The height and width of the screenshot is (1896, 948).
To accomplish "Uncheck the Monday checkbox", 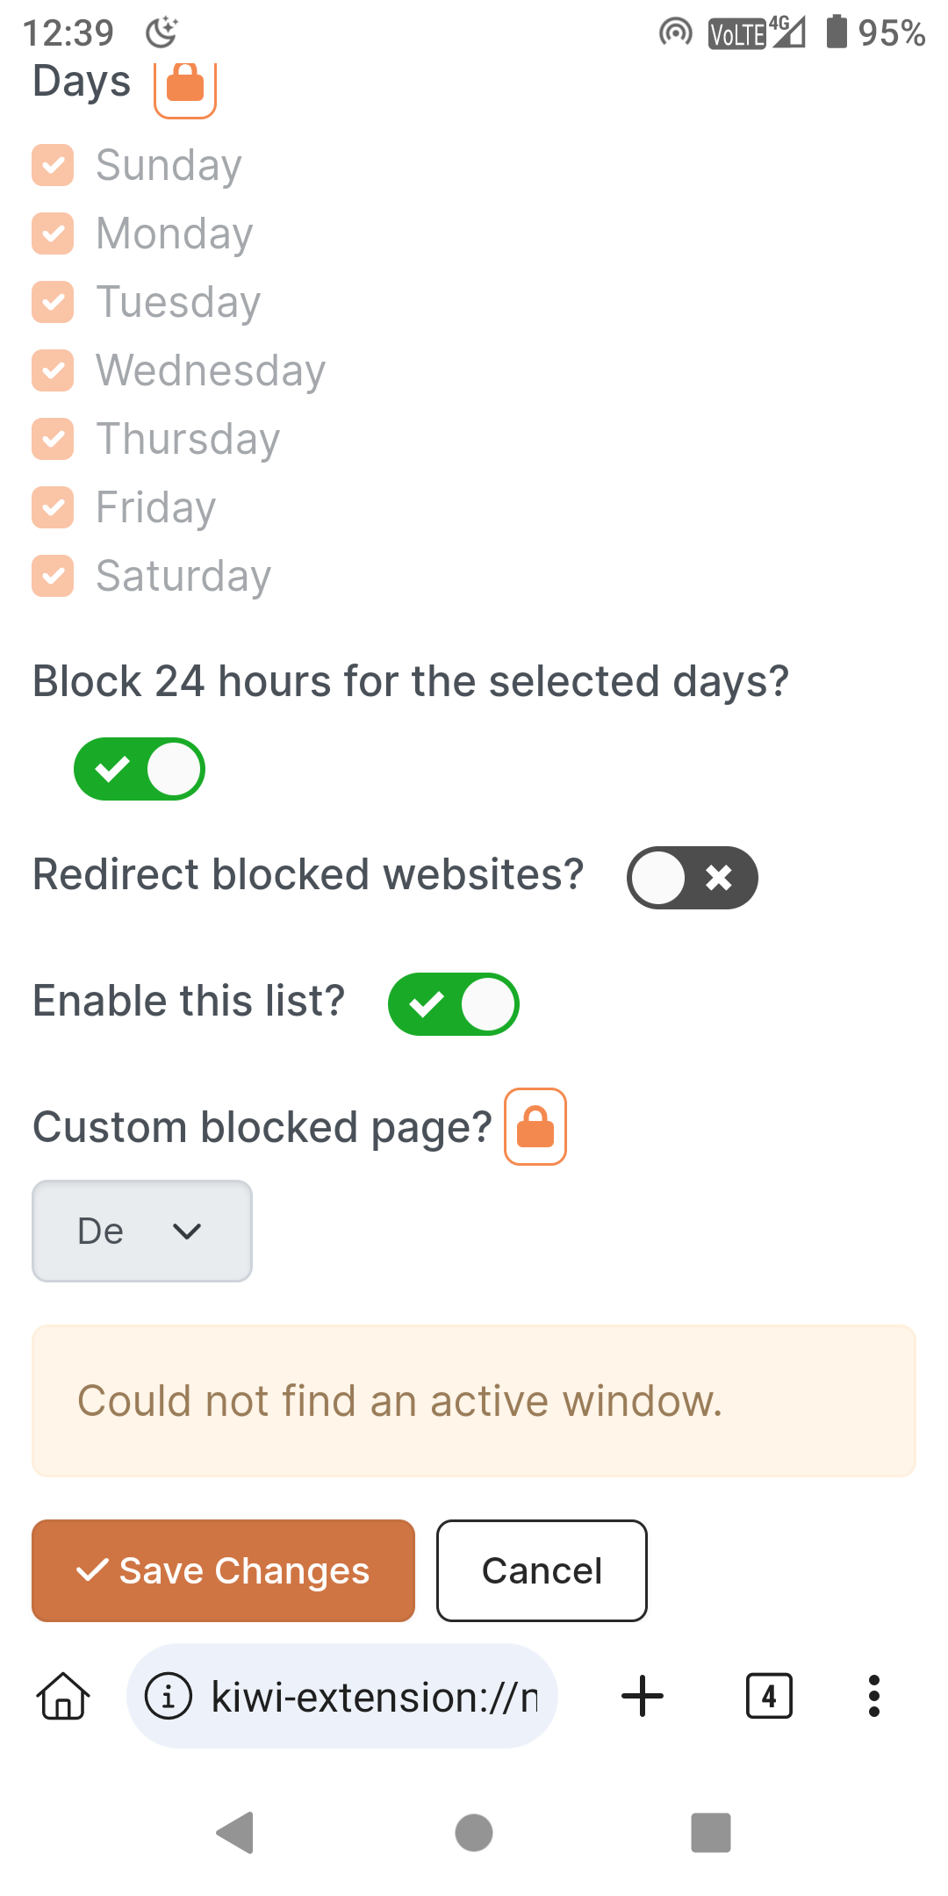I will pyautogui.click(x=53, y=233).
